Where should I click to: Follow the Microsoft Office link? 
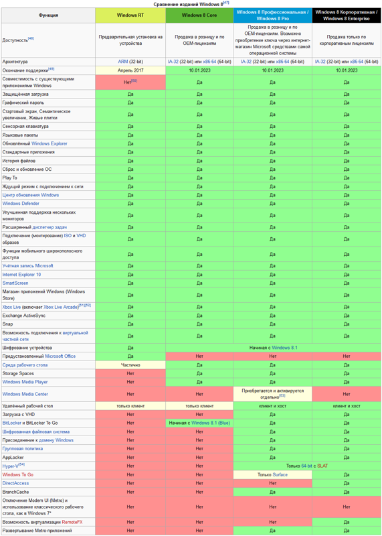[x=60, y=356]
